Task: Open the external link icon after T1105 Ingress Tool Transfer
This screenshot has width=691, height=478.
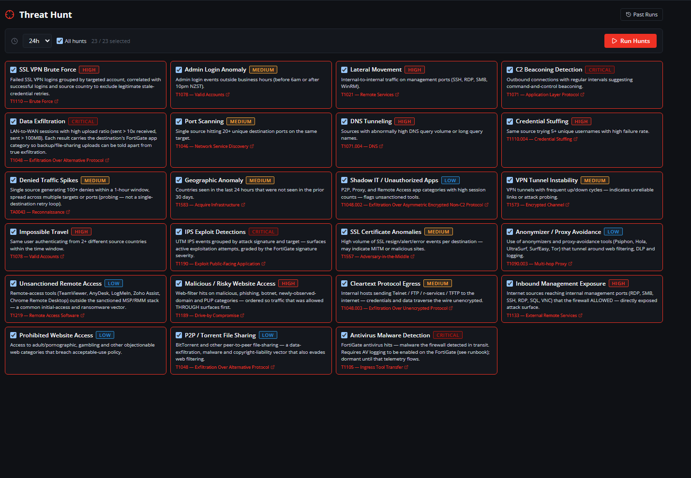Action: (x=406, y=367)
